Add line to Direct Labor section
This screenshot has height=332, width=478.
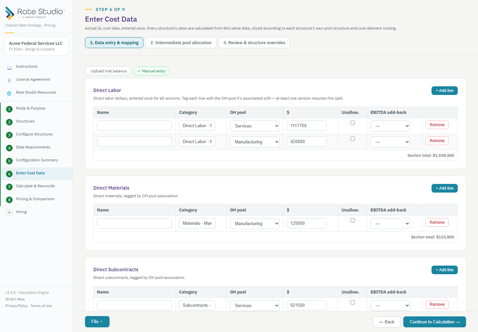(444, 91)
